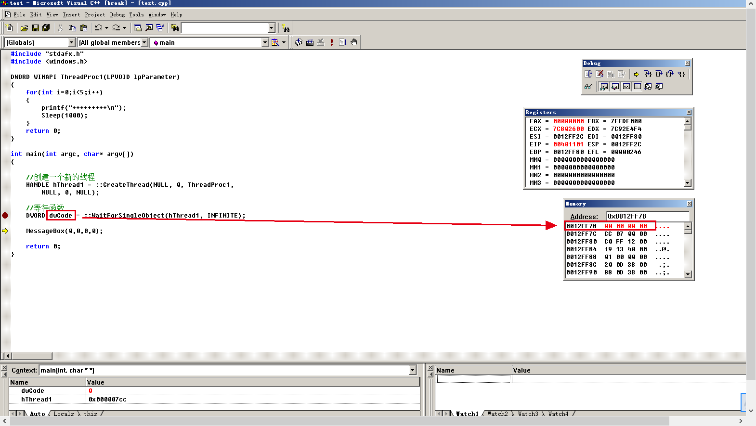
Task: Click Step Over in the Debug toolbar
Action: point(659,74)
